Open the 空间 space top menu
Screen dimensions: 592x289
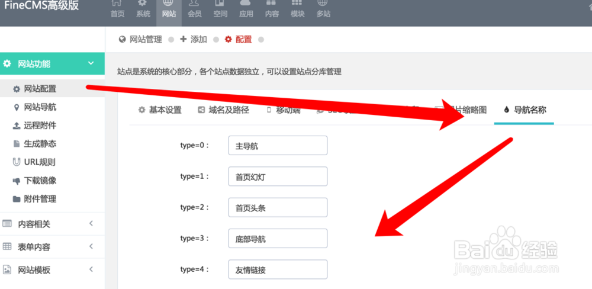point(220,10)
